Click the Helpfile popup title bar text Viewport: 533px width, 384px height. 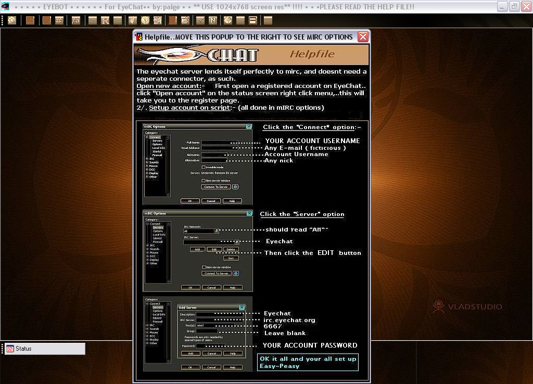click(249, 37)
